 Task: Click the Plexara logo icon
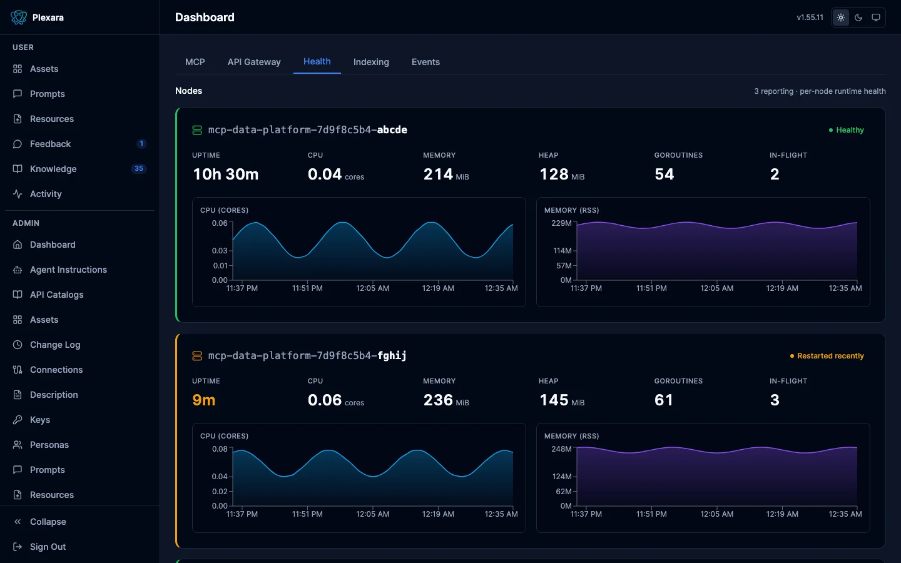[19, 18]
